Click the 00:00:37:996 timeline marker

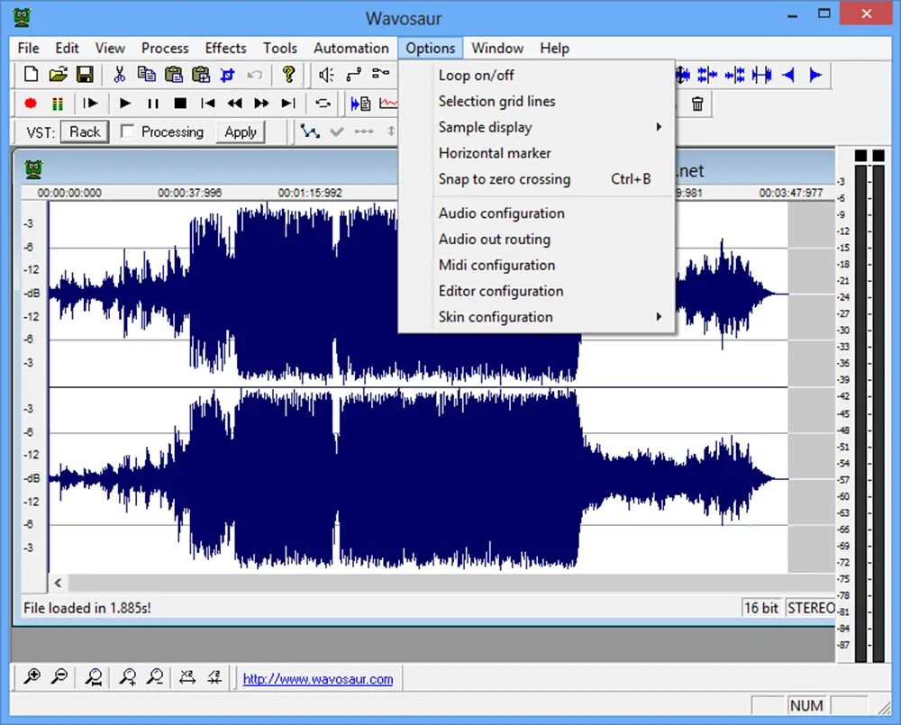[189, 193]
